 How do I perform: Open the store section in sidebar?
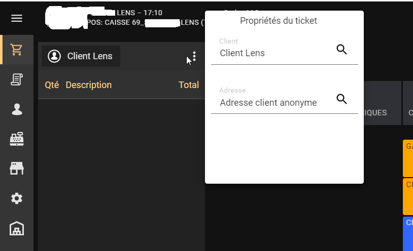pyautogui.click(x=17, y=169)
